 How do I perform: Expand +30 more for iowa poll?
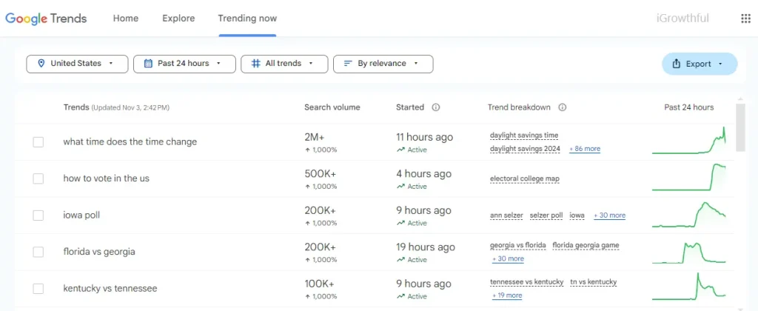click(x=610, y=215)
